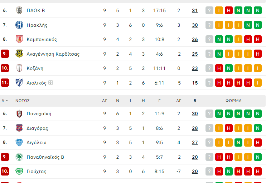The height and width of the screenshot is (183, 266).
Task: Click the ΠΑΟΚ Β team logo
Action: 19,10
